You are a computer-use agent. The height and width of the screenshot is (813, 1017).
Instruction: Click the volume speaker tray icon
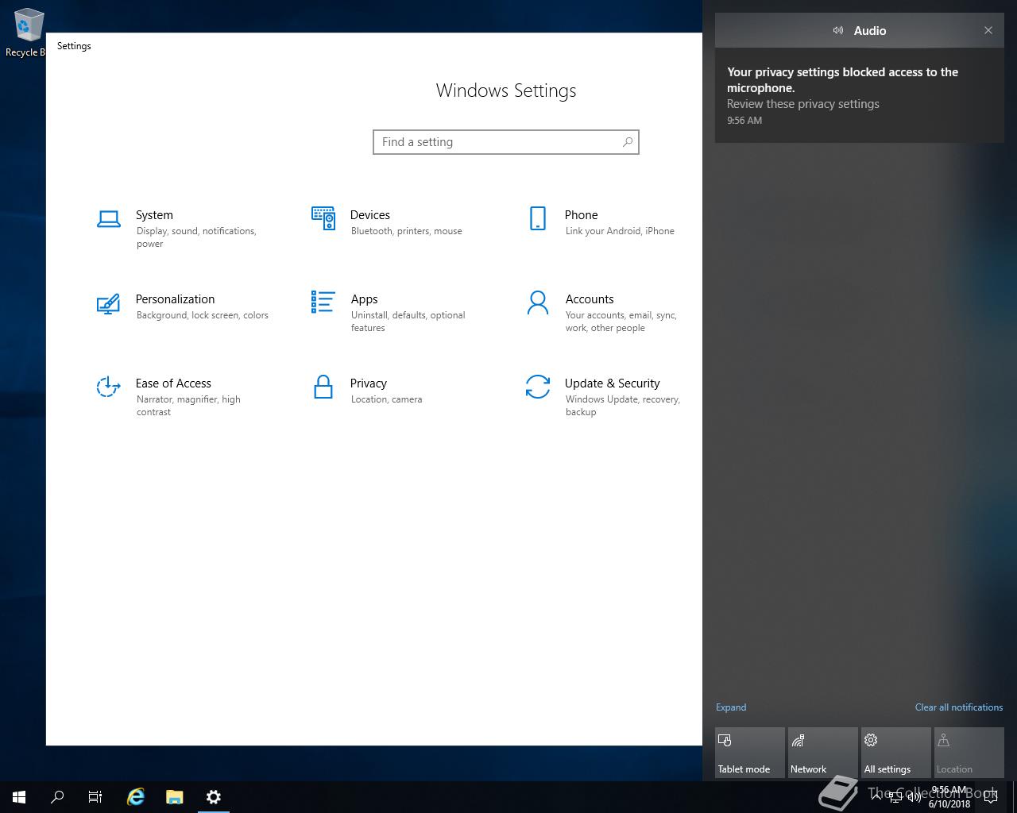(915, 797)
